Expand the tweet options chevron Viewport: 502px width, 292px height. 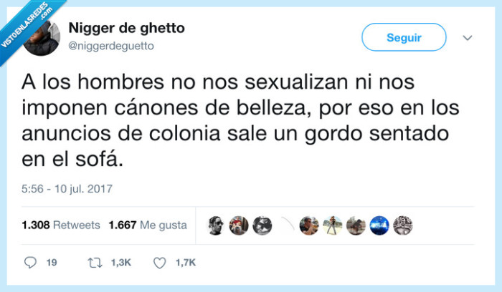tap(468, 38)
